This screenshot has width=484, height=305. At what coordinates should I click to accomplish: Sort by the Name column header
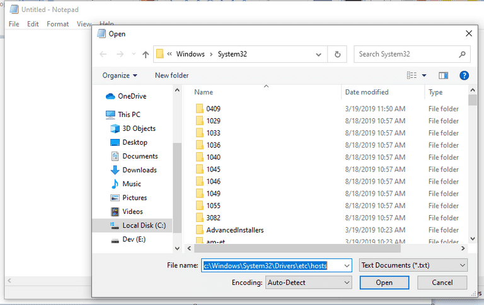point(203,92)
